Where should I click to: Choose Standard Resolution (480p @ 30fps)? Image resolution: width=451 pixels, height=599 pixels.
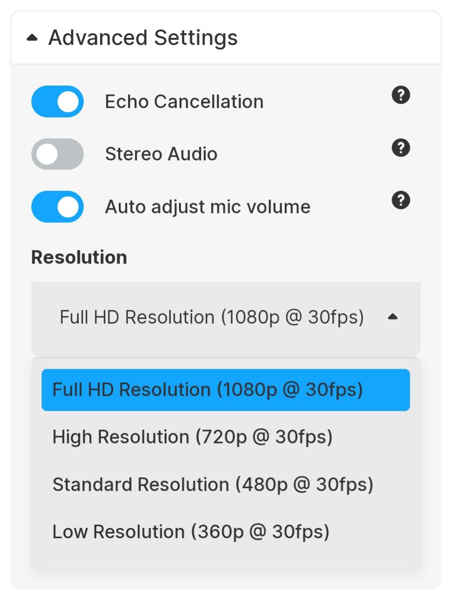tap(214, 484)
